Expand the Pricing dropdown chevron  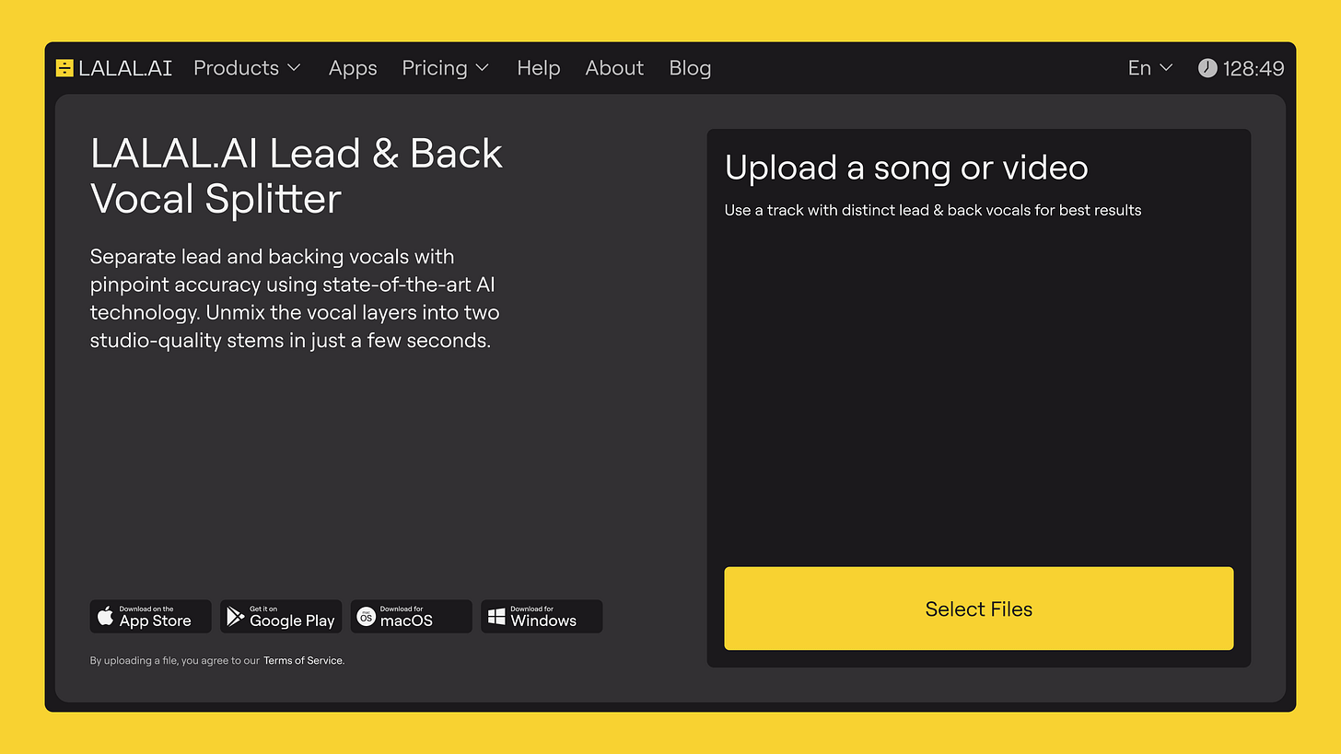click(483, 68)
